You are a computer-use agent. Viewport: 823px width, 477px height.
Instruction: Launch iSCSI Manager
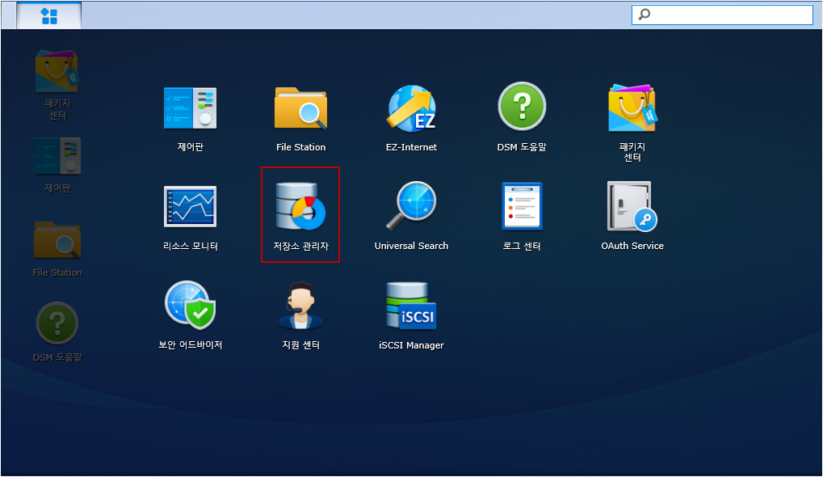(x=412, y=316)
